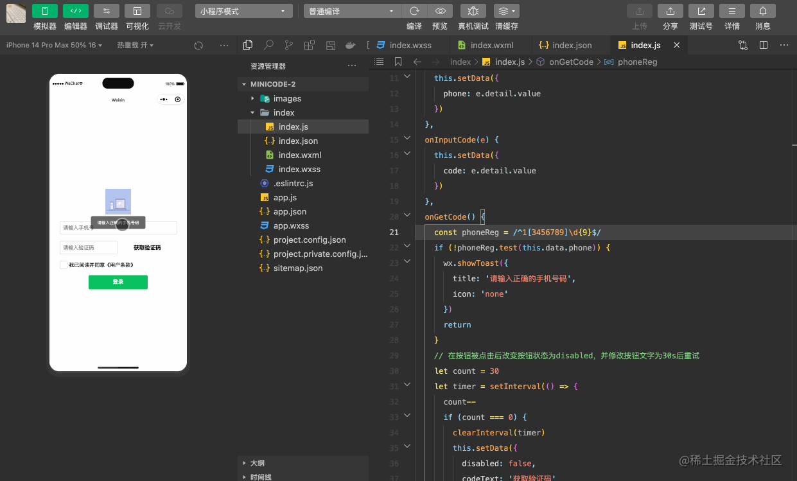Click the source control branch icon
This screenshot has width=797, height=481.
pyautogui.click(x=289, y=45)
